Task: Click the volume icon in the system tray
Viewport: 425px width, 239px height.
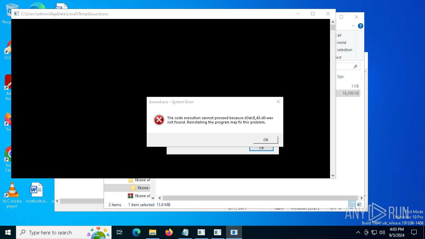Action: pyautogui.click(x=382, y=232)
